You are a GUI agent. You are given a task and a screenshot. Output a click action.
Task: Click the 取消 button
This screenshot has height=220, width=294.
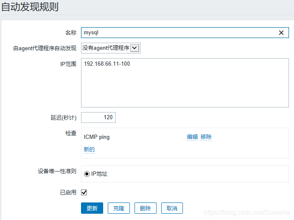(172, 208)
